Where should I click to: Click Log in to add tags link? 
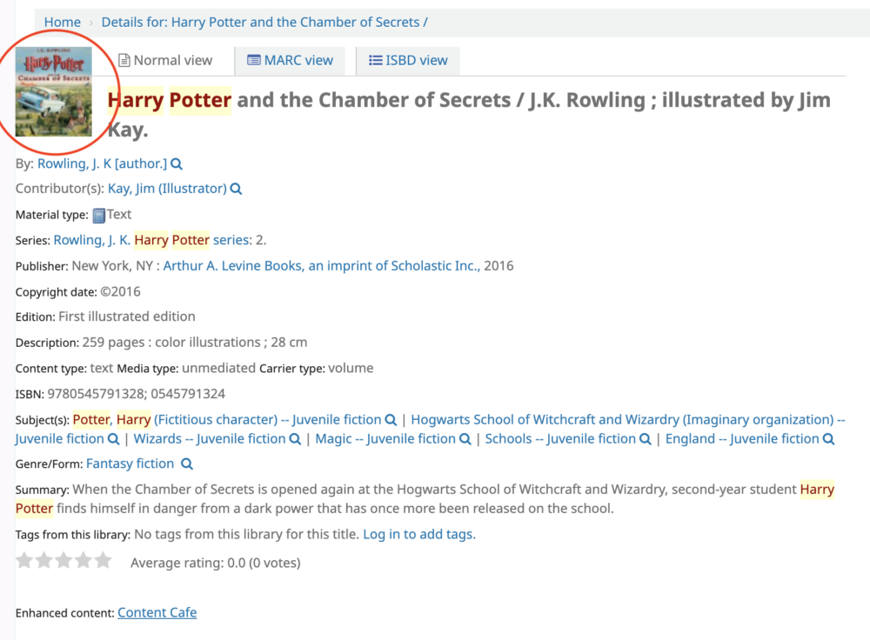click(419, 534)
